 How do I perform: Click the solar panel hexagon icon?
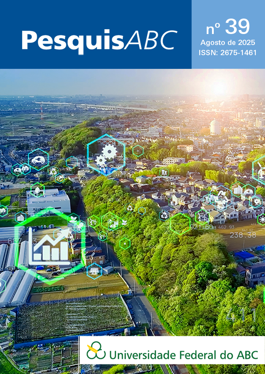[94, 271]
